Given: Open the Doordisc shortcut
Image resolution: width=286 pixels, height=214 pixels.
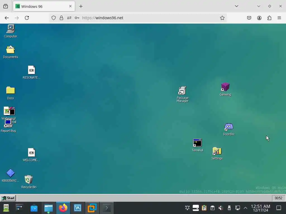Looking at the screenshot, I should [x=229, y=129].
